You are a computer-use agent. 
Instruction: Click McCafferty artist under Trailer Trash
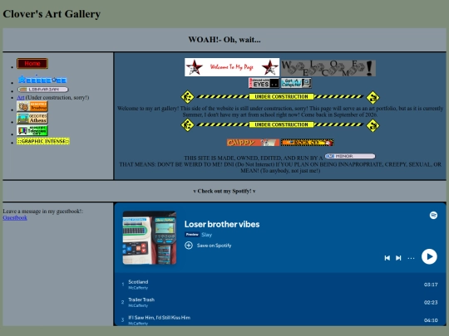pyautogui.click(x=138, y=305)
